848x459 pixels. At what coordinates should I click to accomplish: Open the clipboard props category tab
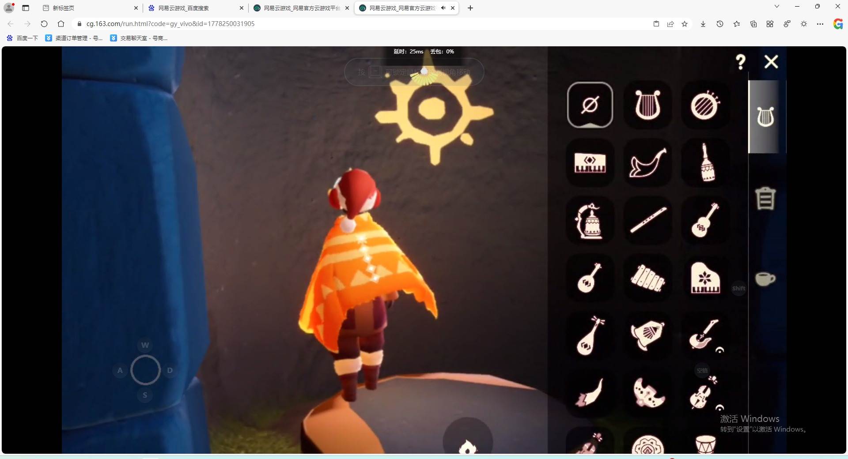coord(765,198)
